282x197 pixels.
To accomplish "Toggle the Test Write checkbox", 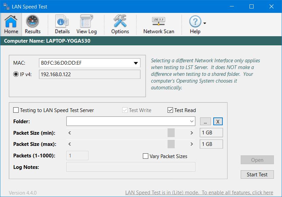I will (125, 110).
